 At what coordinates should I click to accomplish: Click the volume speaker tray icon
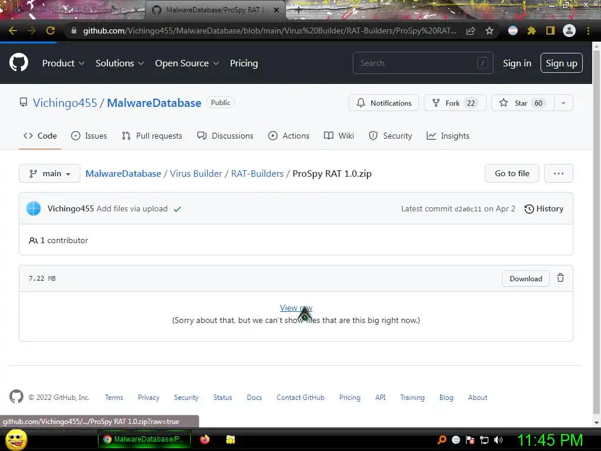click(x=498, y=440)
